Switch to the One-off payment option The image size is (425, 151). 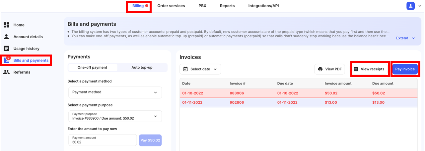[92, 67]
